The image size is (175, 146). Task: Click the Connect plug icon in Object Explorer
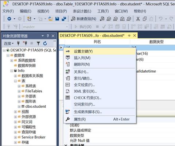[18, 43]
